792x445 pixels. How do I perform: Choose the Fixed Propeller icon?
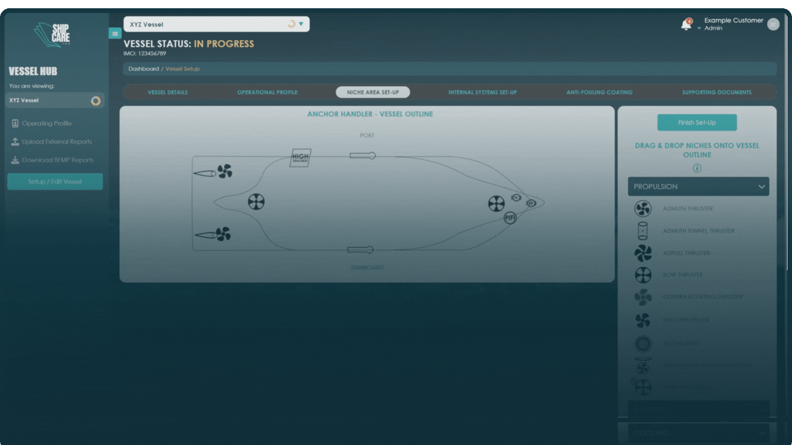643,320
